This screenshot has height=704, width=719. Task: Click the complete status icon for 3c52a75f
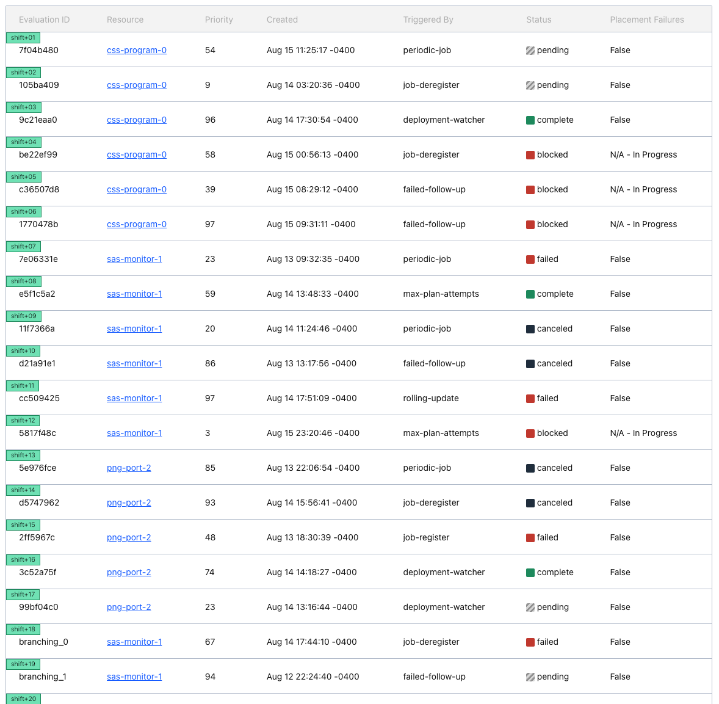click(530, 573)
